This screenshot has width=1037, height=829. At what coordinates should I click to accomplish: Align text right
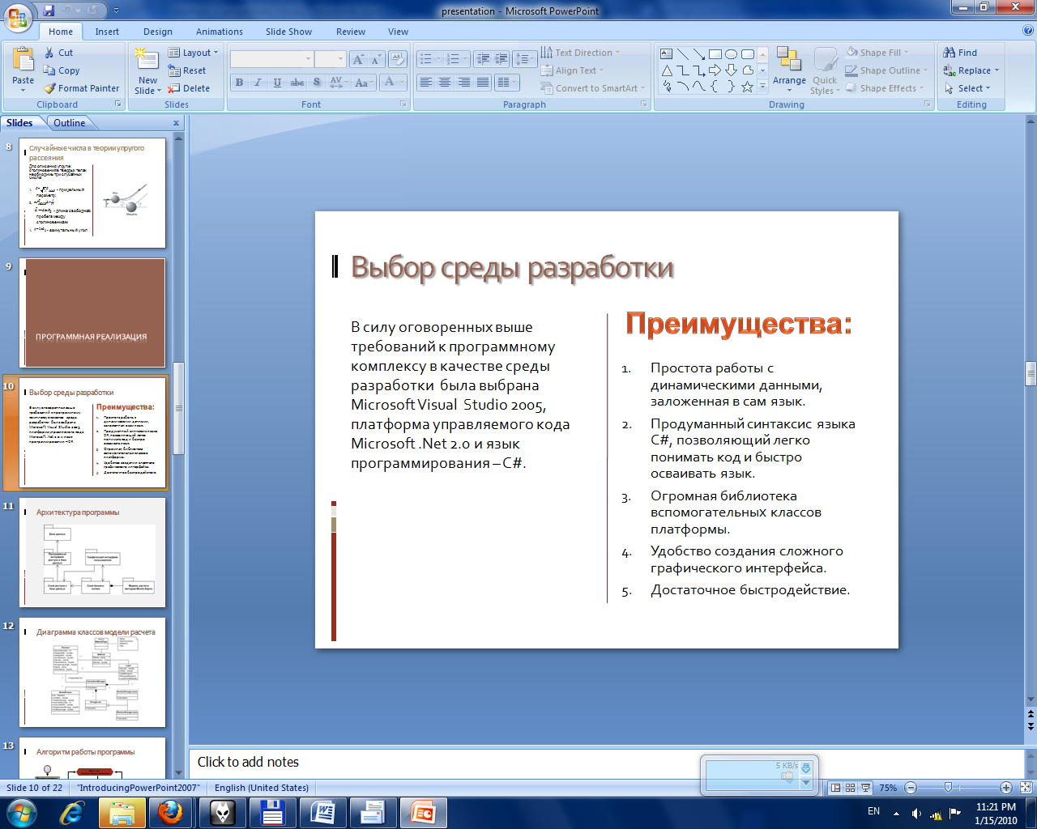click(464, 82)
